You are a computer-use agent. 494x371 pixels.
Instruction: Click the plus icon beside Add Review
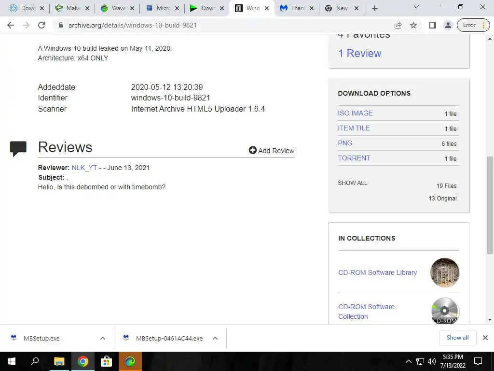coord(252,150)
